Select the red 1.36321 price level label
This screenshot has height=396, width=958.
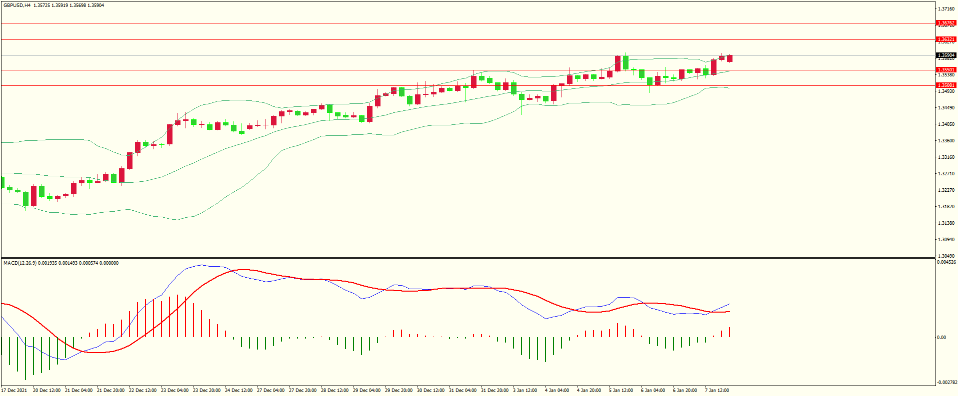(x=945, y=39)
